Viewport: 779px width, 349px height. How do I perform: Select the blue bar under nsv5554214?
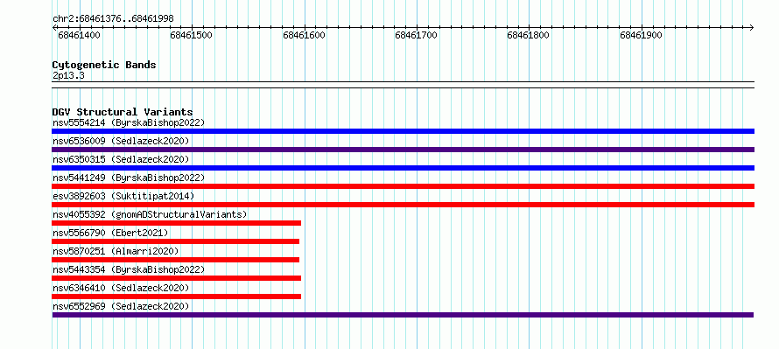pyautogui.click(x=403, y=131)
